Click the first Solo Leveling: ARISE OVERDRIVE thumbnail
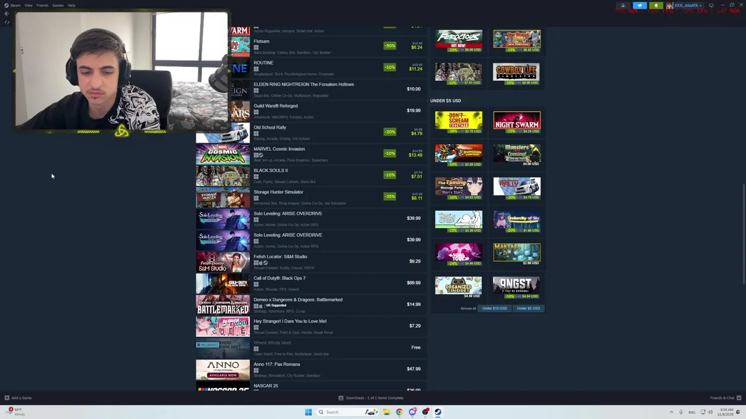 tap(223, 218)
